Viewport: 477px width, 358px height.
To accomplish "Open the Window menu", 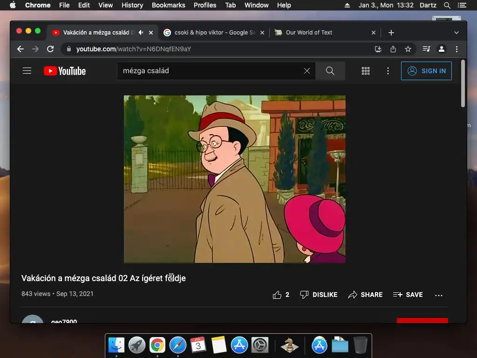I will (257, 5).
